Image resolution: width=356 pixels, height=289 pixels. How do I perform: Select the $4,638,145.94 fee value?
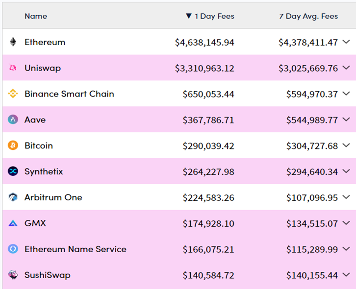204,43
